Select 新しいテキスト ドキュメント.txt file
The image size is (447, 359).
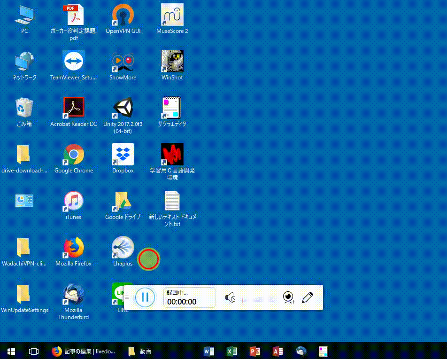172,209
